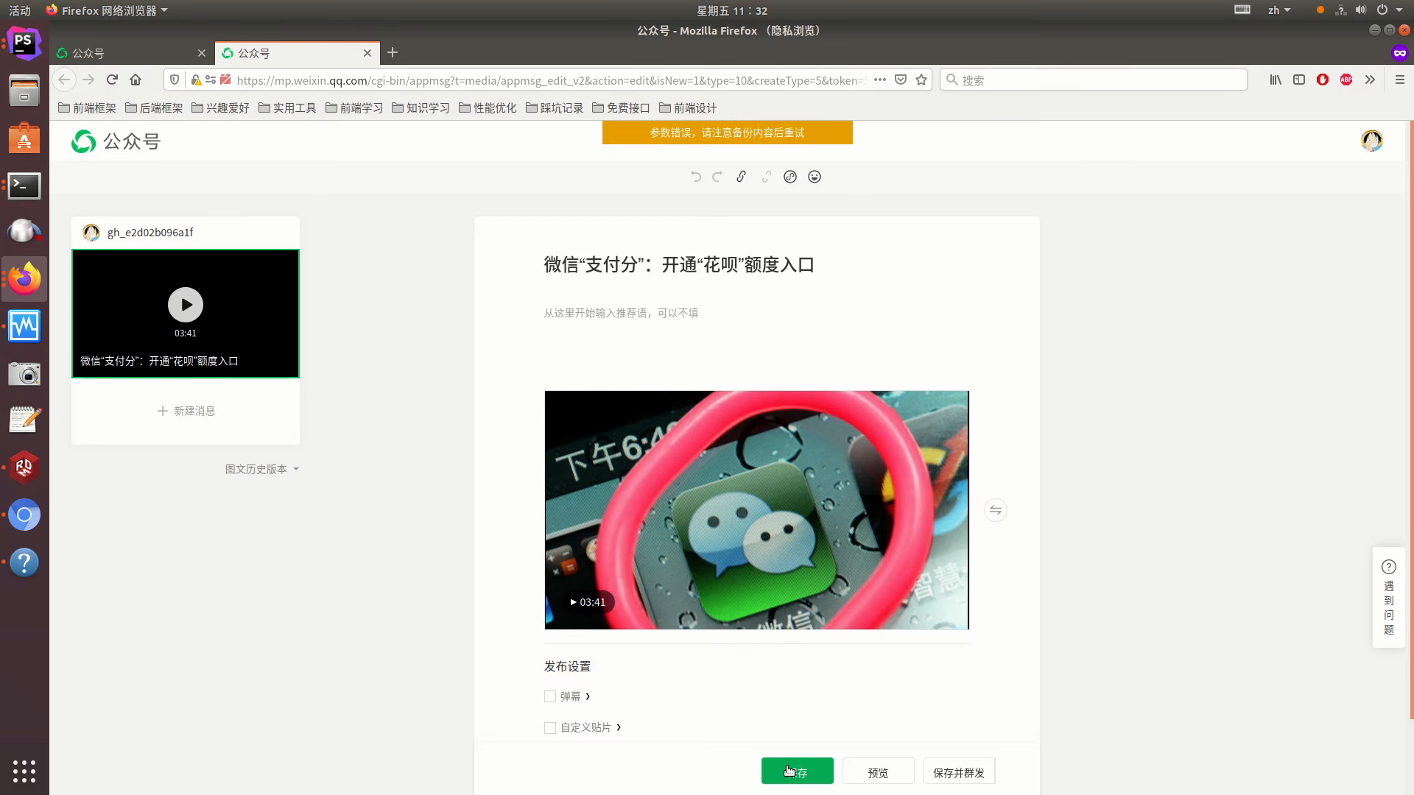
Task: Enable the 自定义贴片 checkbox
Action: pos(550,727)
